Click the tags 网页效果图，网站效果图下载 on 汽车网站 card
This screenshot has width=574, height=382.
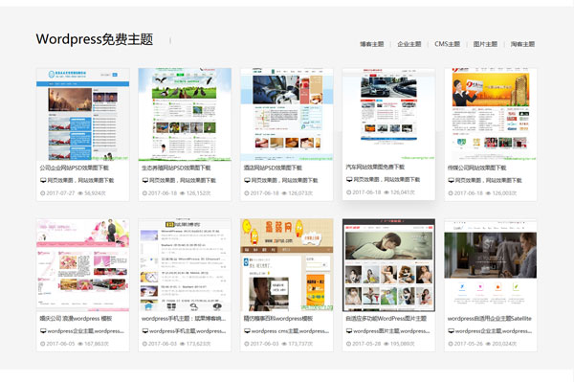click(x=386, y=179)
